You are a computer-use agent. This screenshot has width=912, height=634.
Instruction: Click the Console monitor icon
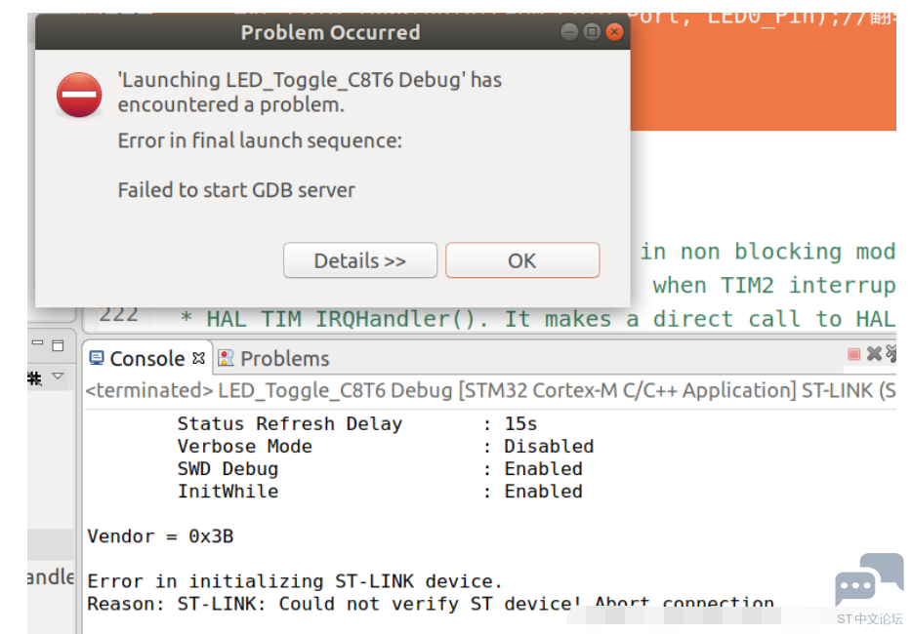(97, 358)
